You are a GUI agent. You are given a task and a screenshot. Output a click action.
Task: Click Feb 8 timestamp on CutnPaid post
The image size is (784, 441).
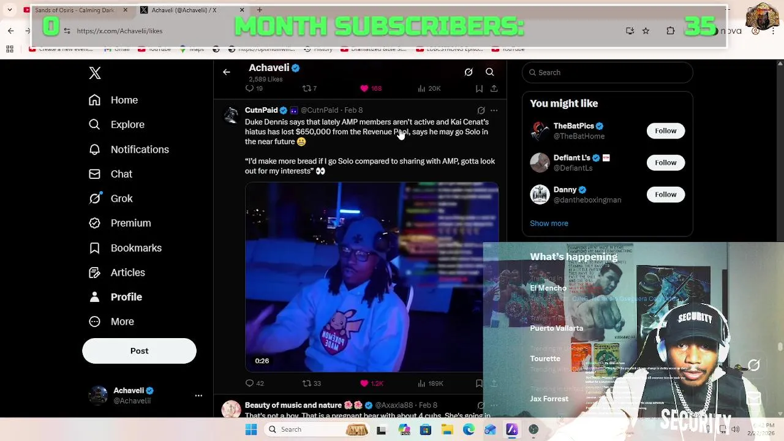coord(353,110)
